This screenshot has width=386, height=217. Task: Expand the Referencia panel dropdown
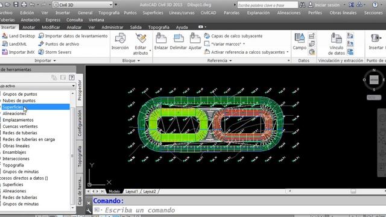(220, 60)
